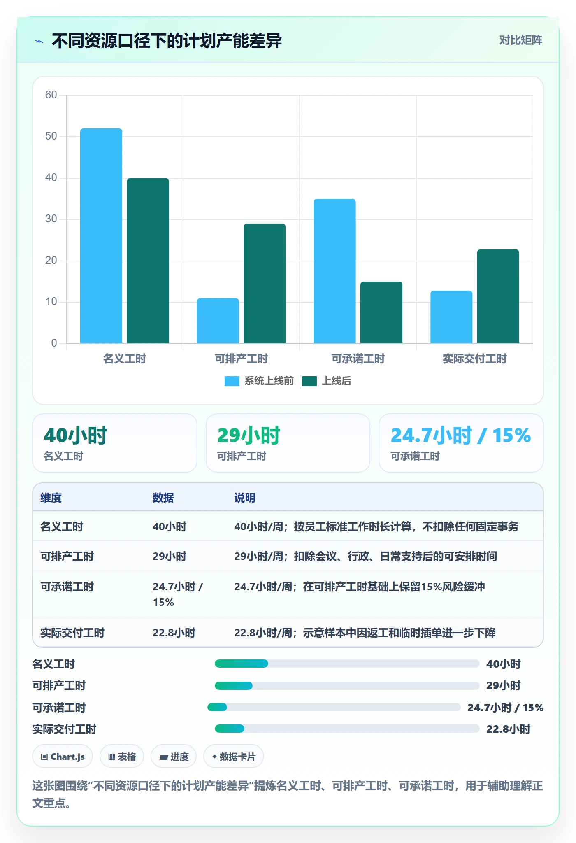Click the 40小时 data card
576x843 pixels.
click(x=115, y=443)
